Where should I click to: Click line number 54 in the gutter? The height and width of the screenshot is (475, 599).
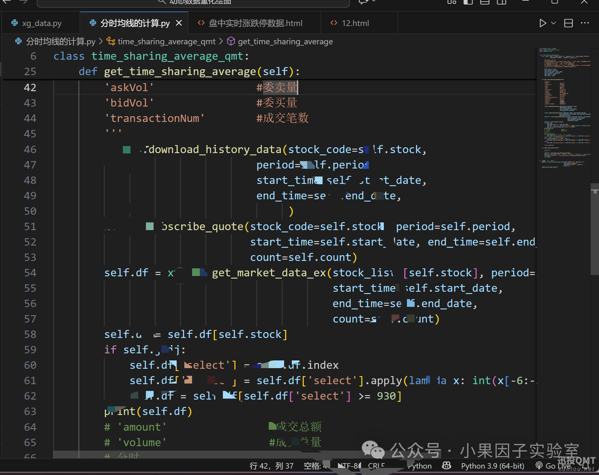point(30,273)
